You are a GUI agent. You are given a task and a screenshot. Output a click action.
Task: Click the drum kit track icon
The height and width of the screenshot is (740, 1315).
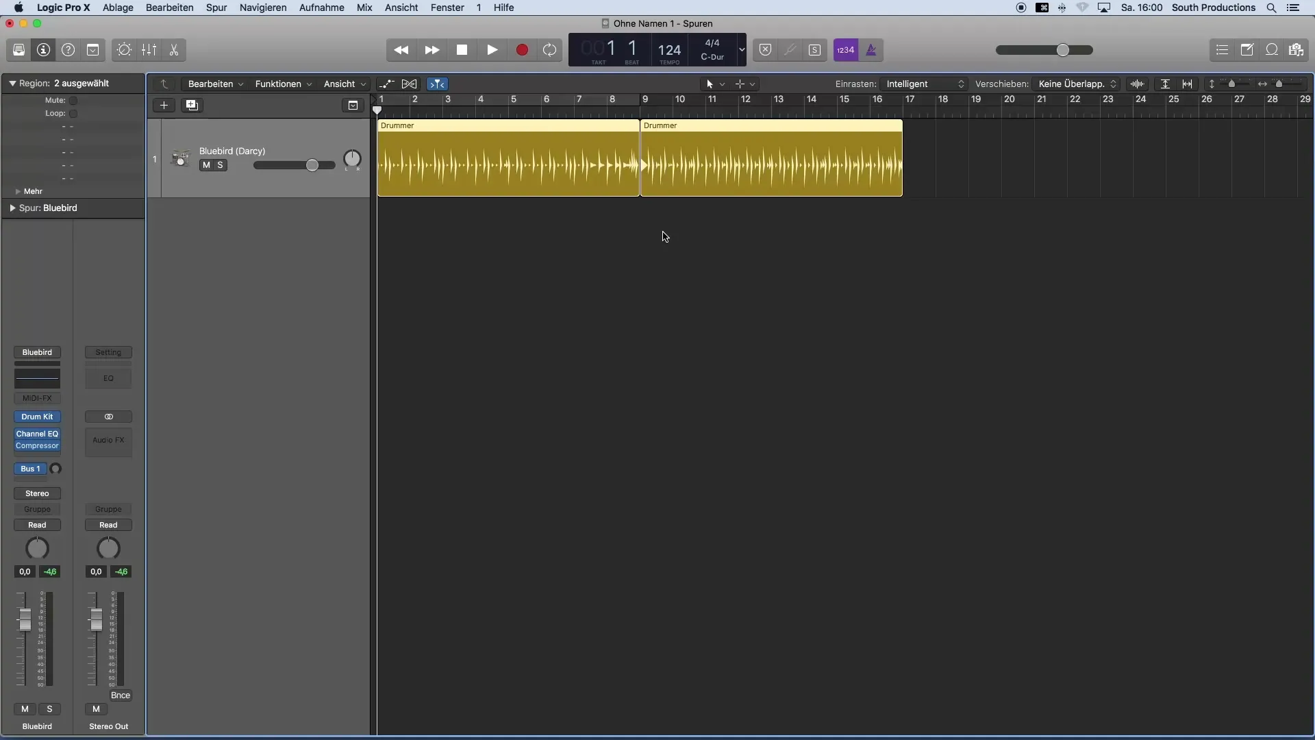(181, 159)
